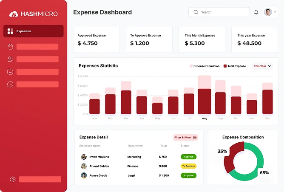The image size is (284, 192).
Task: Click Approve badge for Irwan Maulana
Action: coord(188,157)
